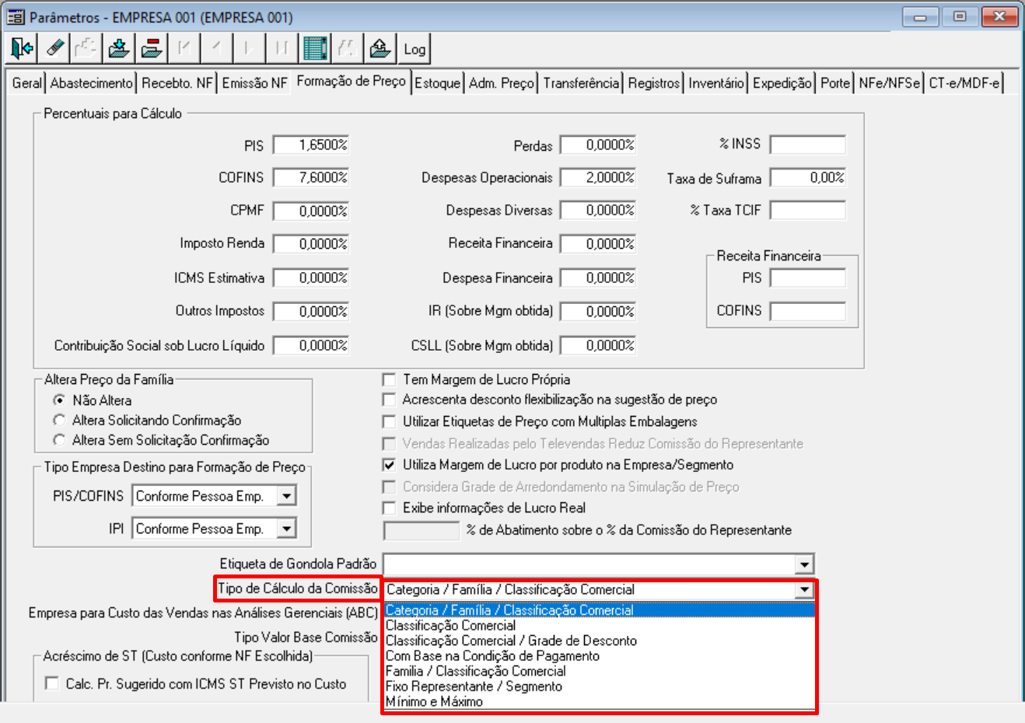
Task: Switch to the Inventário tab
Action: pyautogui.click(x=716, y=83)
